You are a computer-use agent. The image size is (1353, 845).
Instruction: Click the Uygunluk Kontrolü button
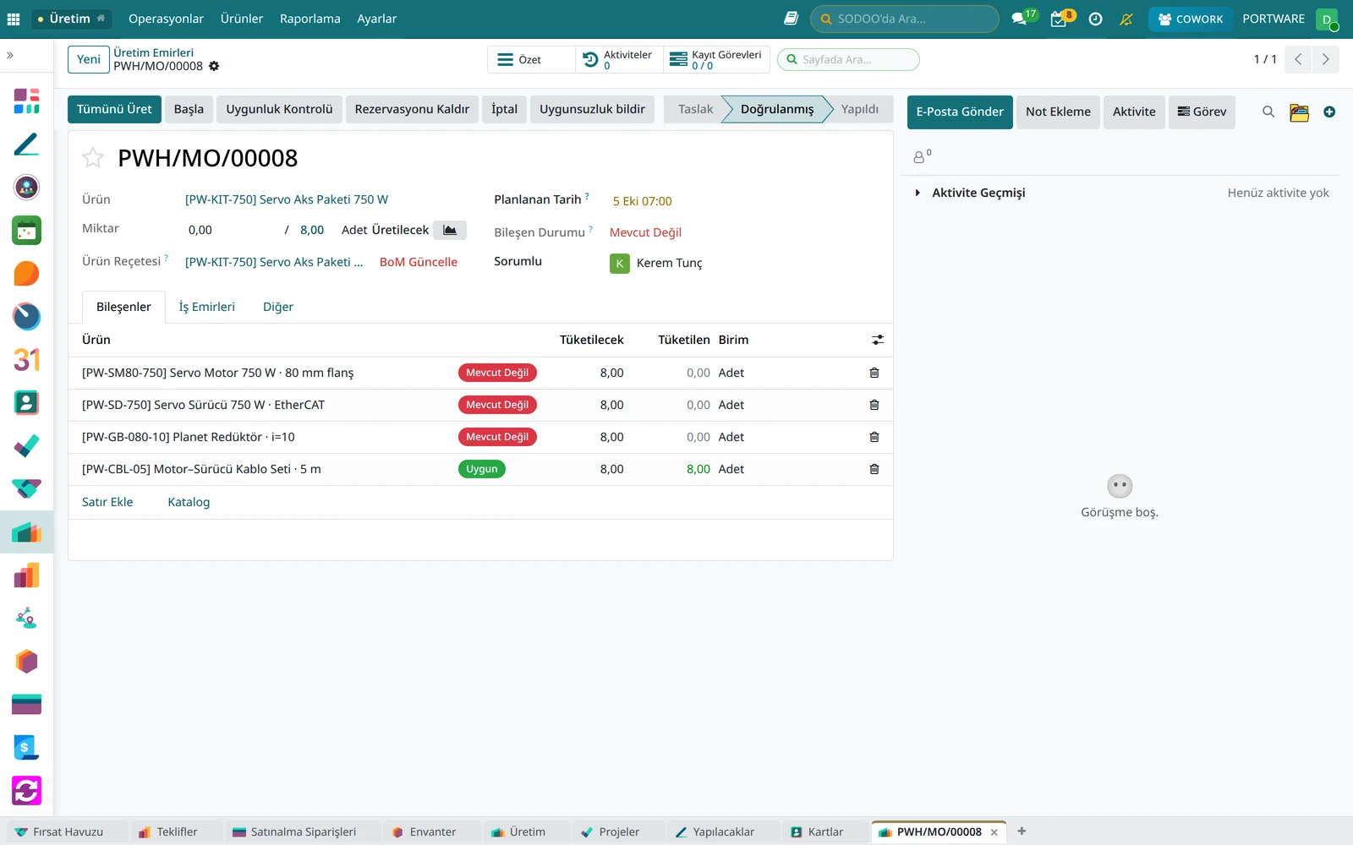click(x=279, y=109)
